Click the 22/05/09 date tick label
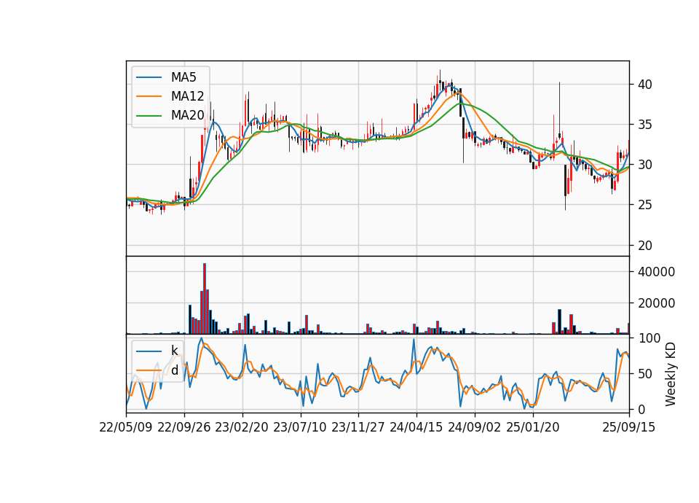699x503 pixels. tap(126, 427)
